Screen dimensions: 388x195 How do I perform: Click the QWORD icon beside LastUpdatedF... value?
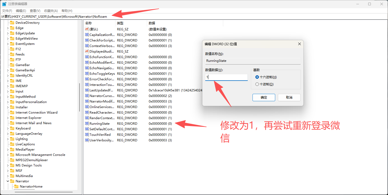point(87,90)
